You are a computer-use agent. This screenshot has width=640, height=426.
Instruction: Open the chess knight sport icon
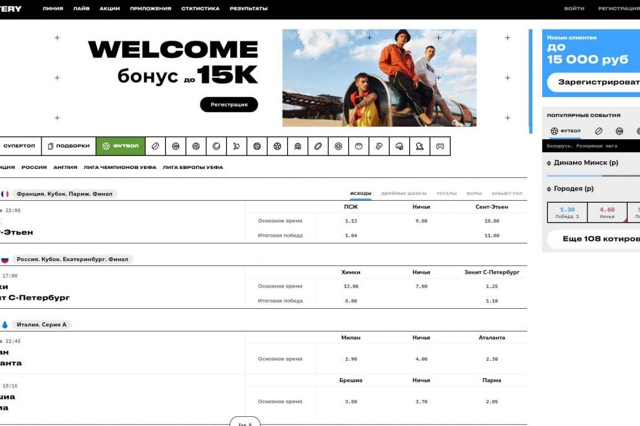coord(420,146)
